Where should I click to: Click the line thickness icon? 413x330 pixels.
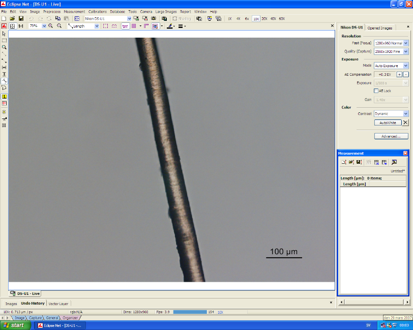(181, 26)
